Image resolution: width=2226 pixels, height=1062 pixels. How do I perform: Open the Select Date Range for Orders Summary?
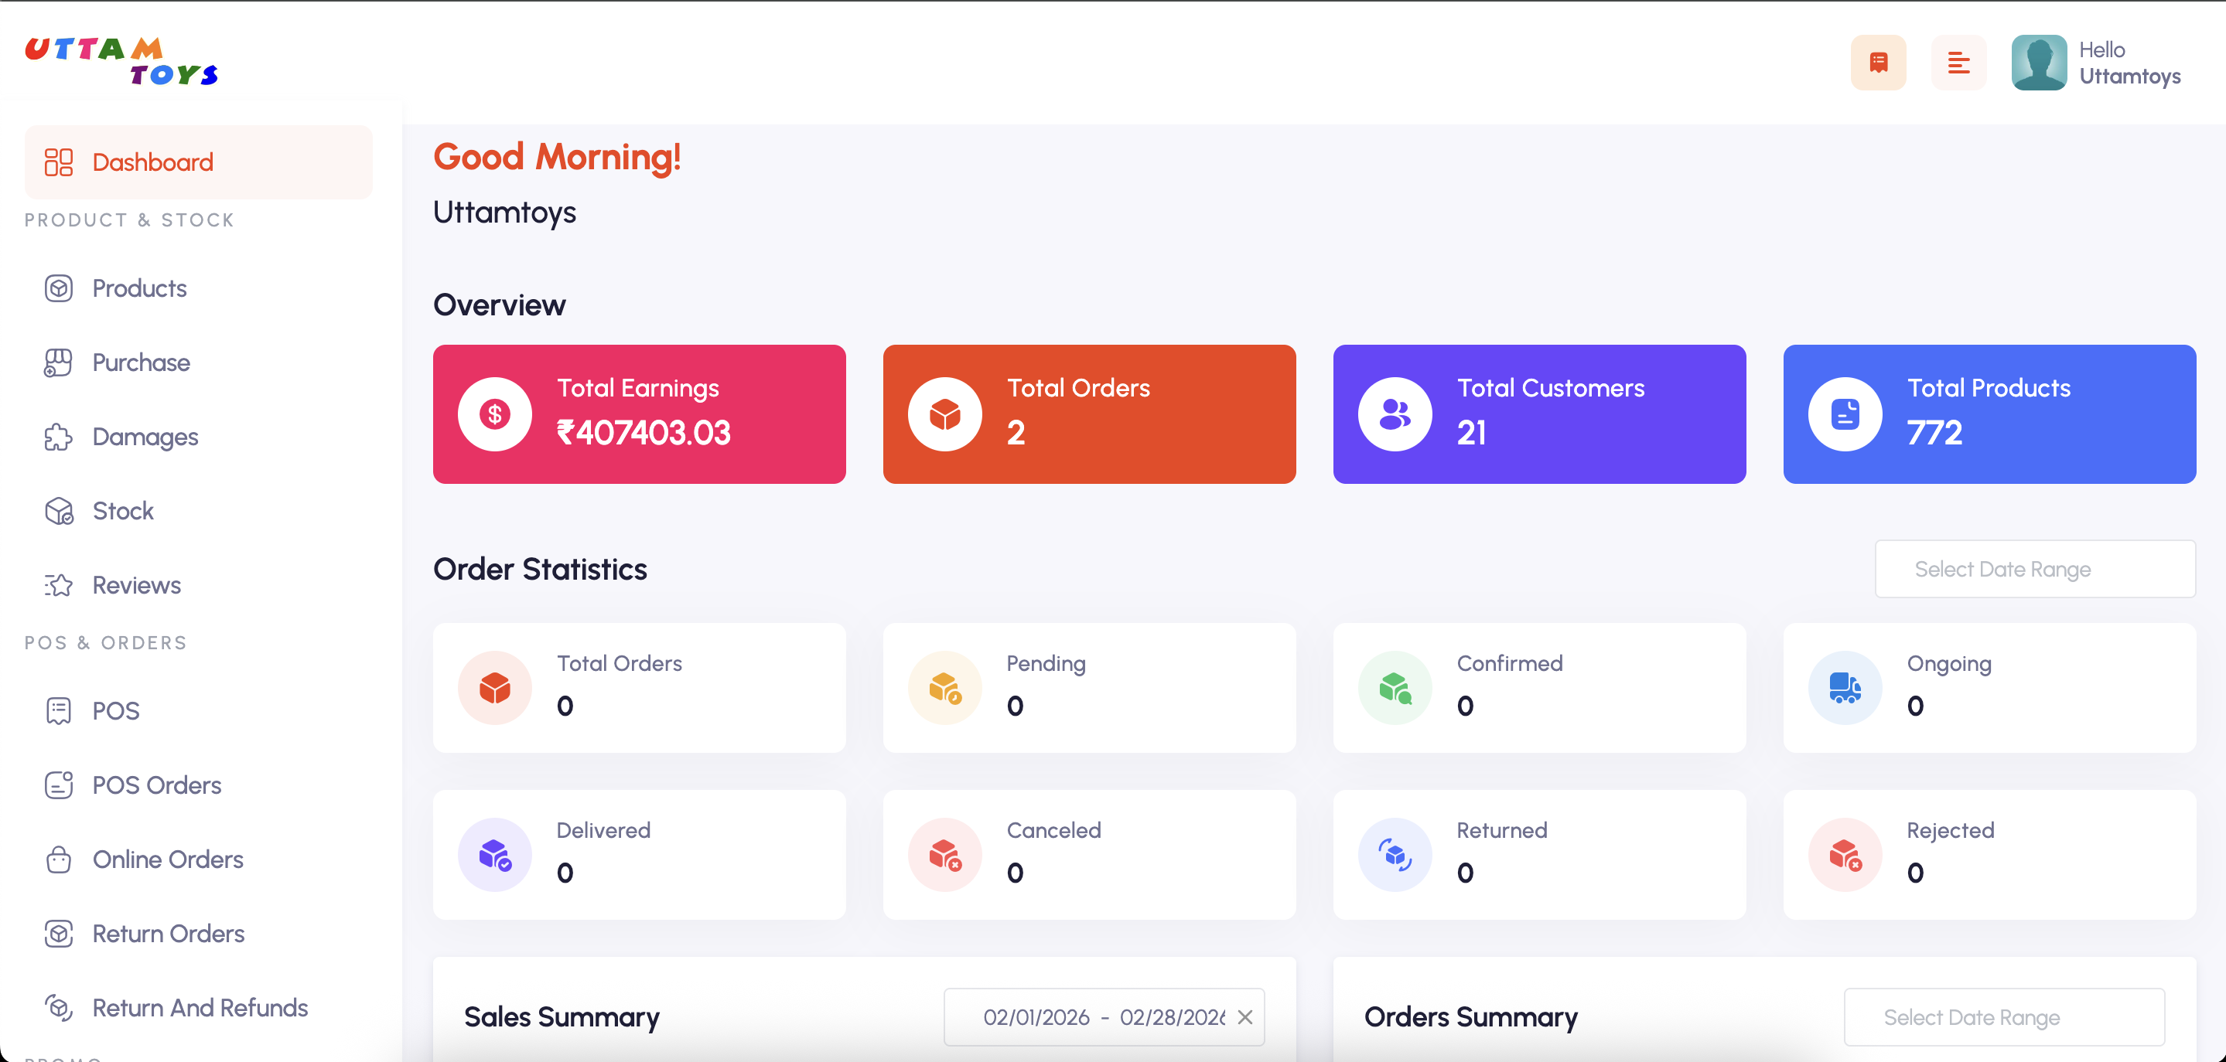(x=2005, y=1016)
